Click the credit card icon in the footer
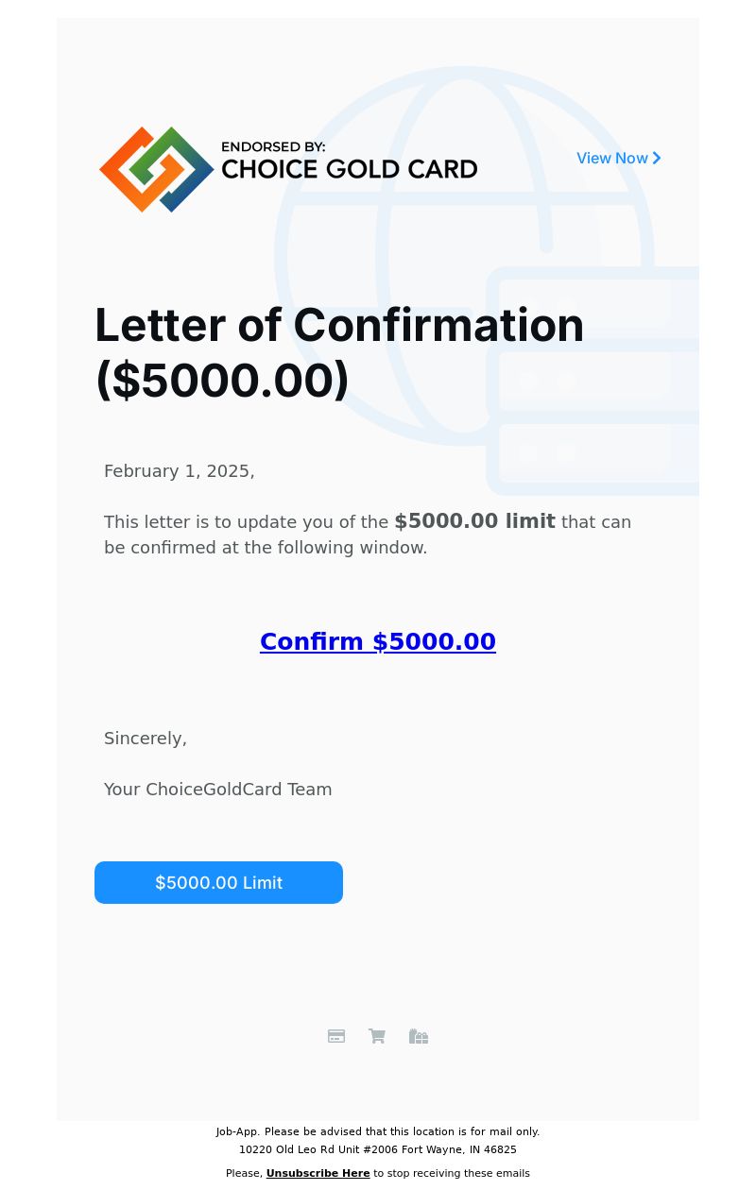Image resolution: width=756 pixels, height=1190 pixels. pyautogui.click(x=336, y=1036)
